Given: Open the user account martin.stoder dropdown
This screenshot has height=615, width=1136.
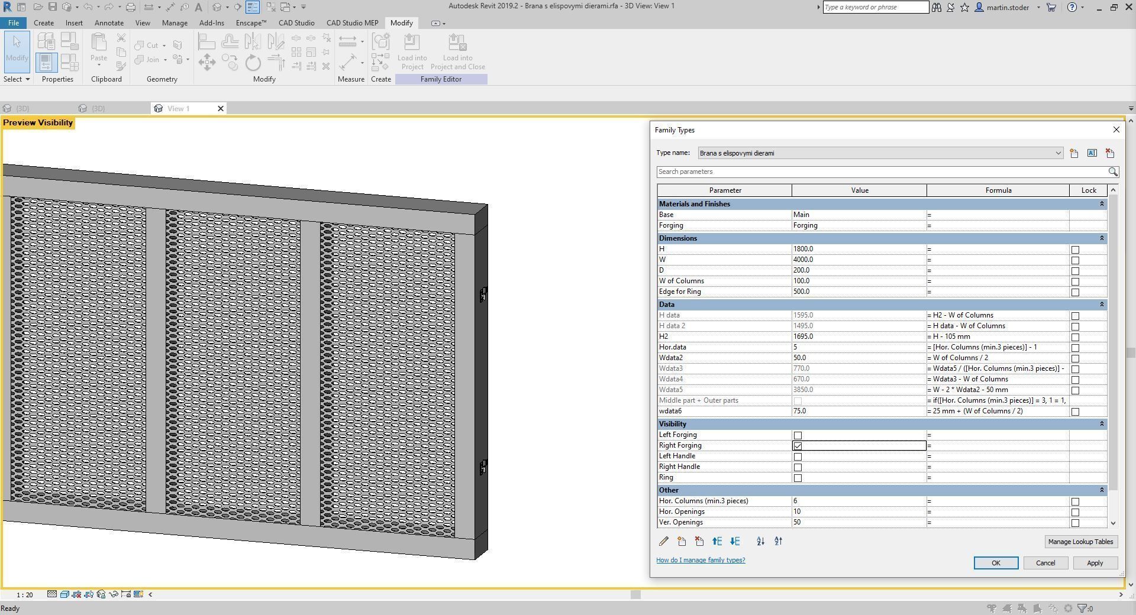Looking at the screenshot, I should (1038, 8).
